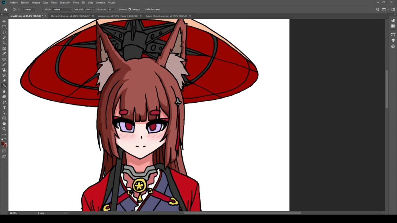Open search with the magnifier icon
Screen dimensions: 397x223
tap(377, 10)
